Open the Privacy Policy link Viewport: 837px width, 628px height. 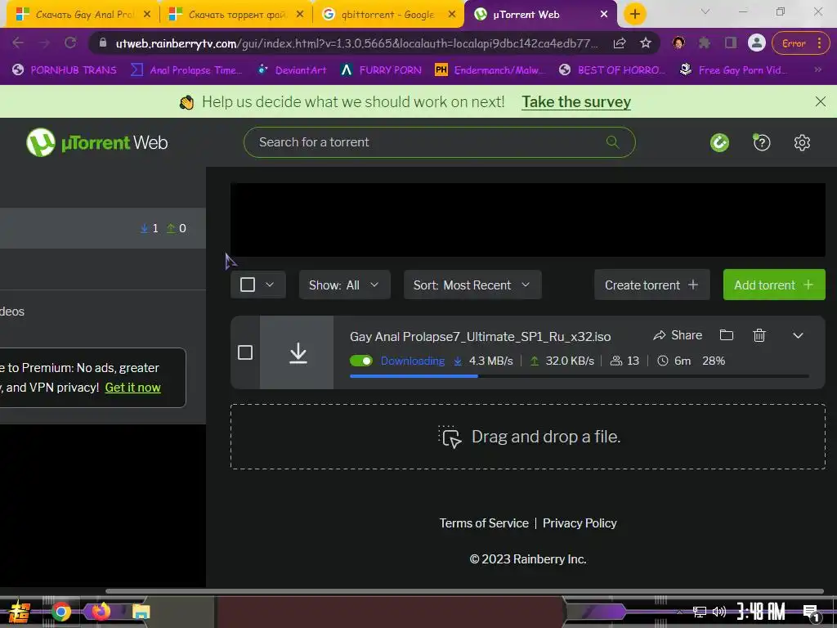(580, 523)
